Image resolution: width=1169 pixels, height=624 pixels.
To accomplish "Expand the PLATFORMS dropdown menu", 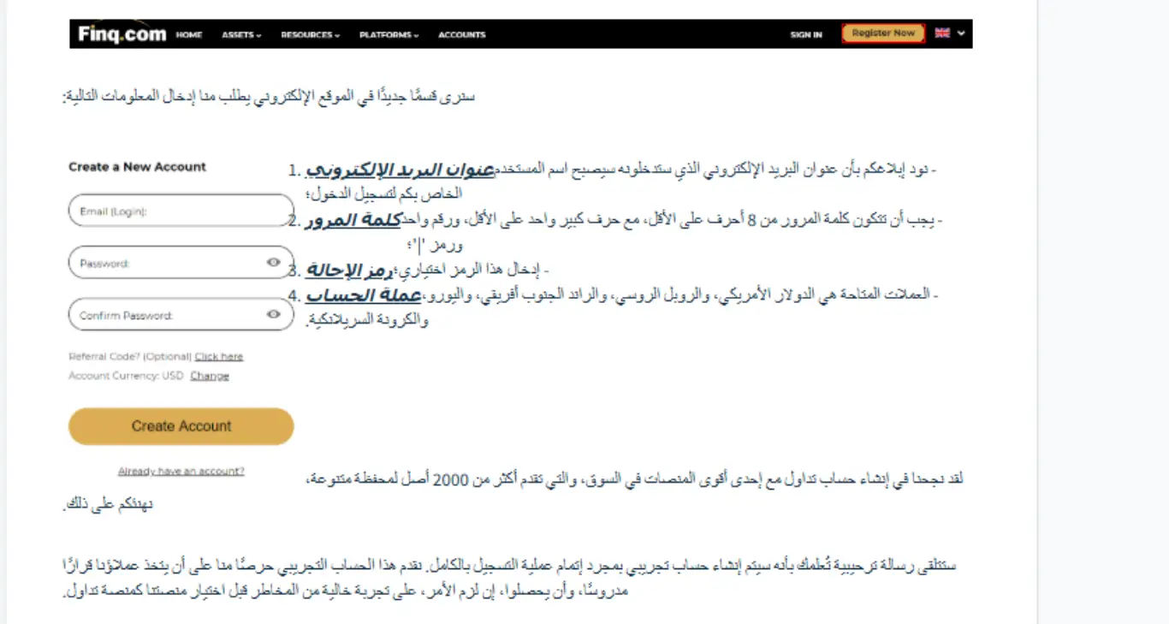I will point(389,35).
